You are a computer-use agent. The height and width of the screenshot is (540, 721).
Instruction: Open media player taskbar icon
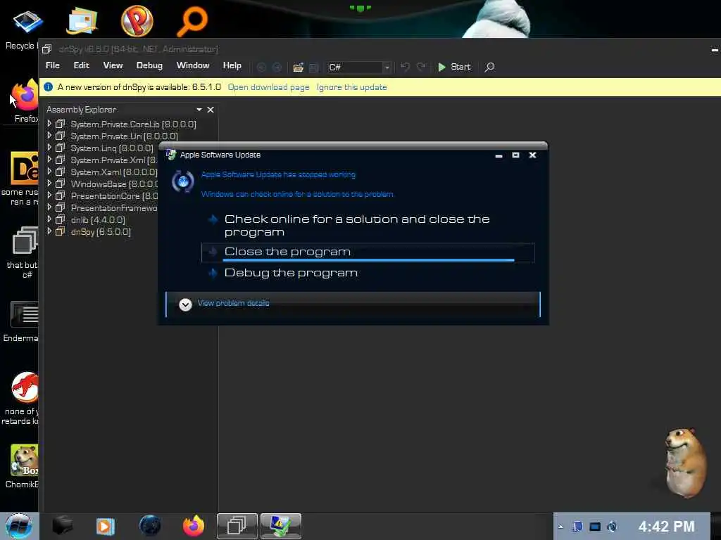106,526
